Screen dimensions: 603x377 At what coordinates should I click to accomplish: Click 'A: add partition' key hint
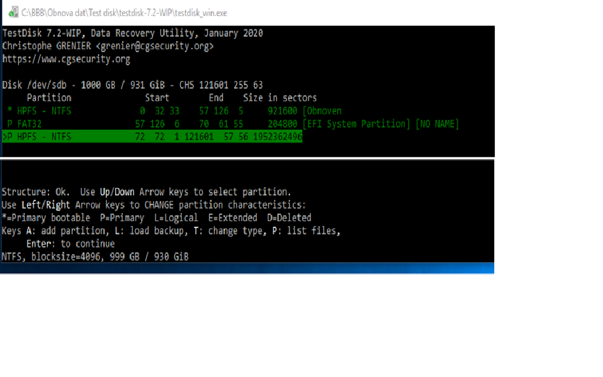(68, 231)
